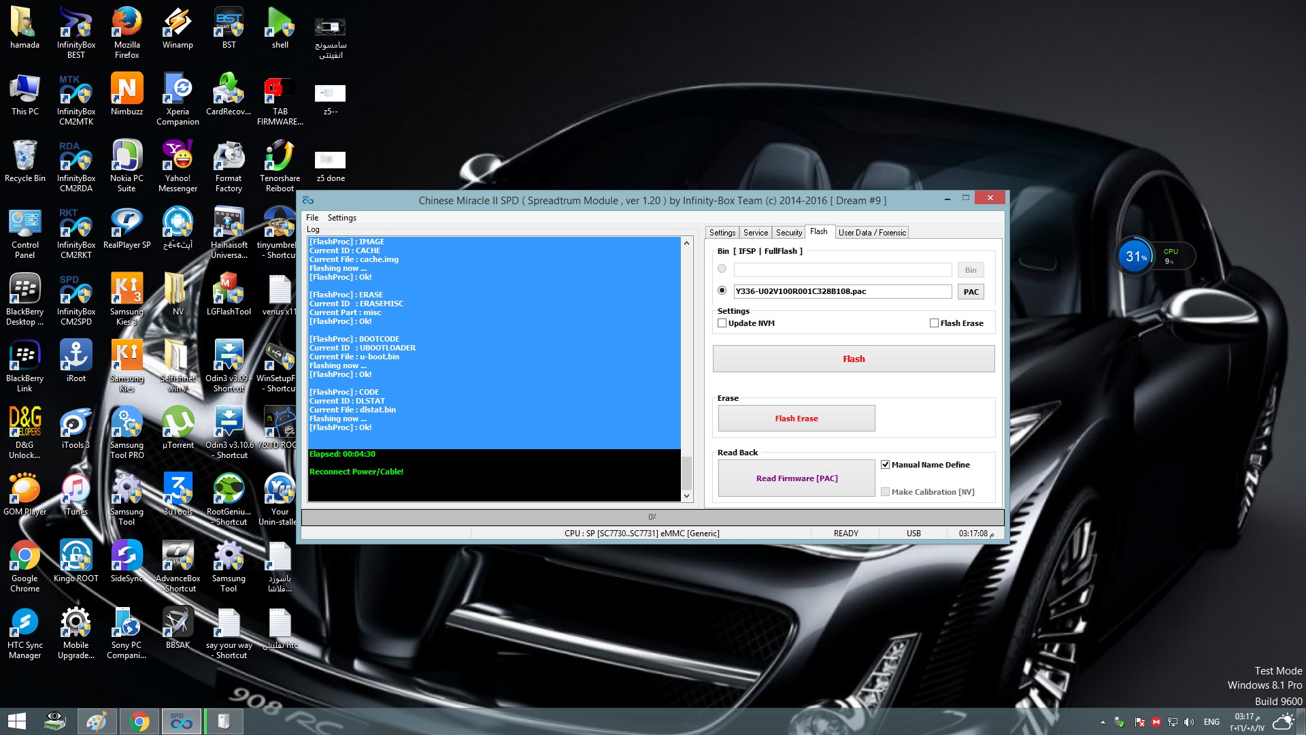Click 'Reconnect Power/Cable!' log line
The height and width of the screenshot is (735, 1306).
tap(356, 472)
